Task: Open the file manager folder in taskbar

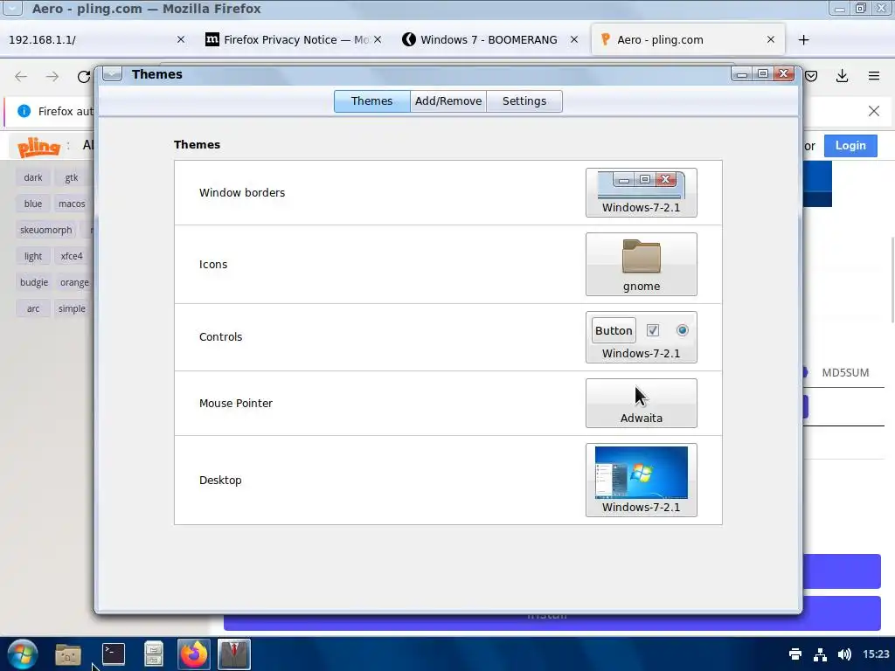Action: pyautogui.click(x=68, y=654)
